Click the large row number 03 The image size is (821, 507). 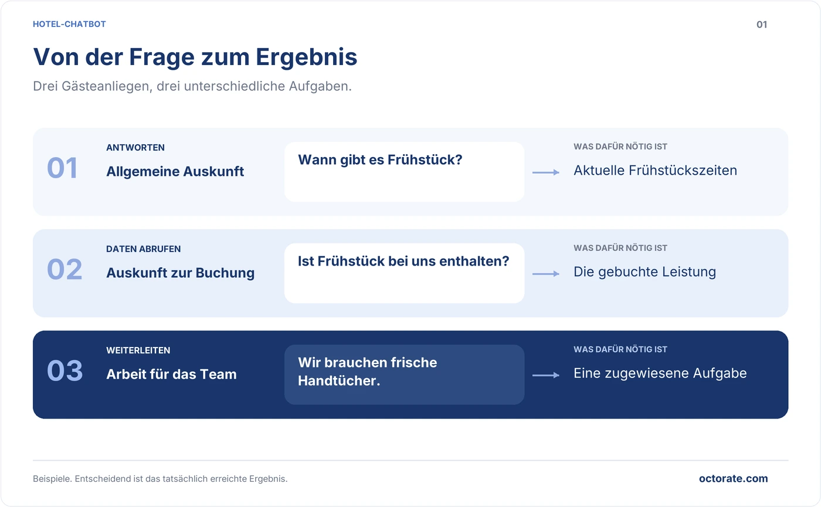click(65, 371)
